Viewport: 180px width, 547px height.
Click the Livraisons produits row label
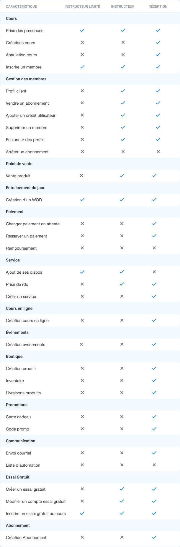coord(23,393)
